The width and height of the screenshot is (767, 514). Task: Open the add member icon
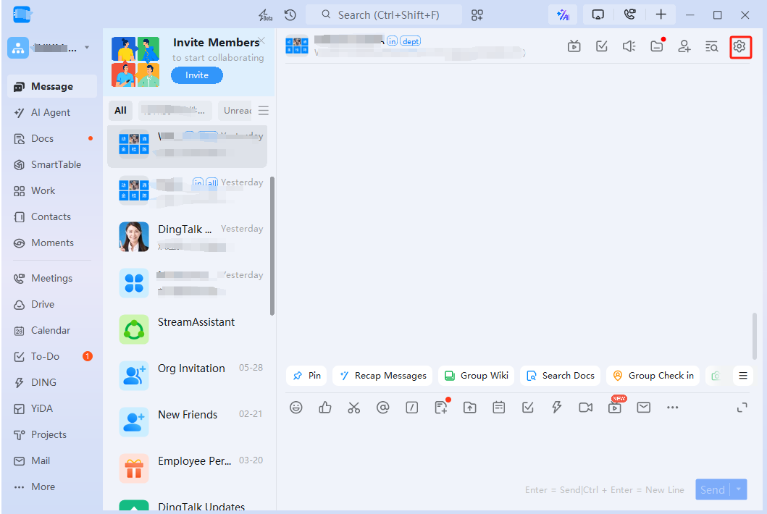684,46
